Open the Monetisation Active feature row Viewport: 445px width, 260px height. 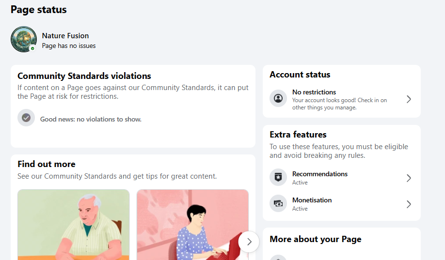pos(342,204)
